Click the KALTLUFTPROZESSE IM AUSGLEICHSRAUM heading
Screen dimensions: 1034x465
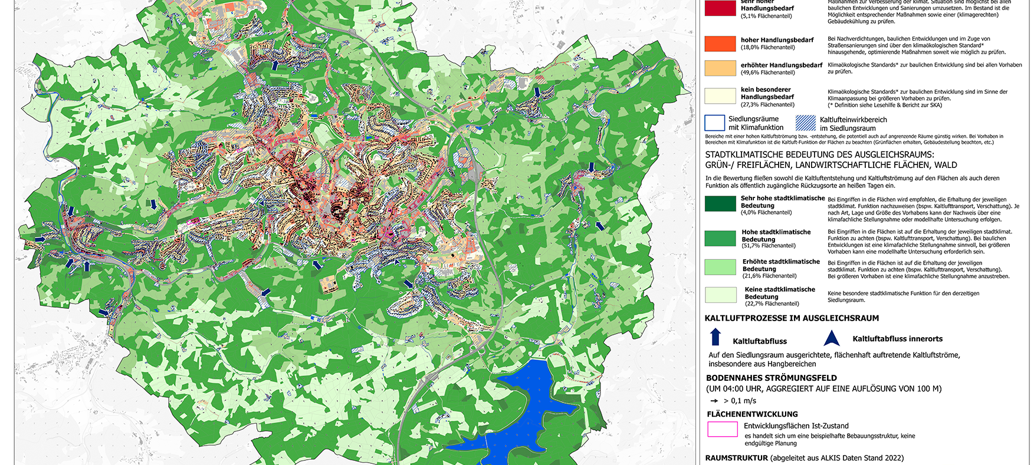click(x=792, y=318)
